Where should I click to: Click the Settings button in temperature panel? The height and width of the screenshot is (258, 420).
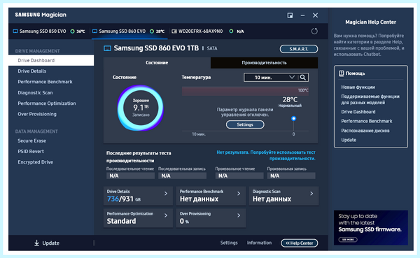(x=245, y=124)
